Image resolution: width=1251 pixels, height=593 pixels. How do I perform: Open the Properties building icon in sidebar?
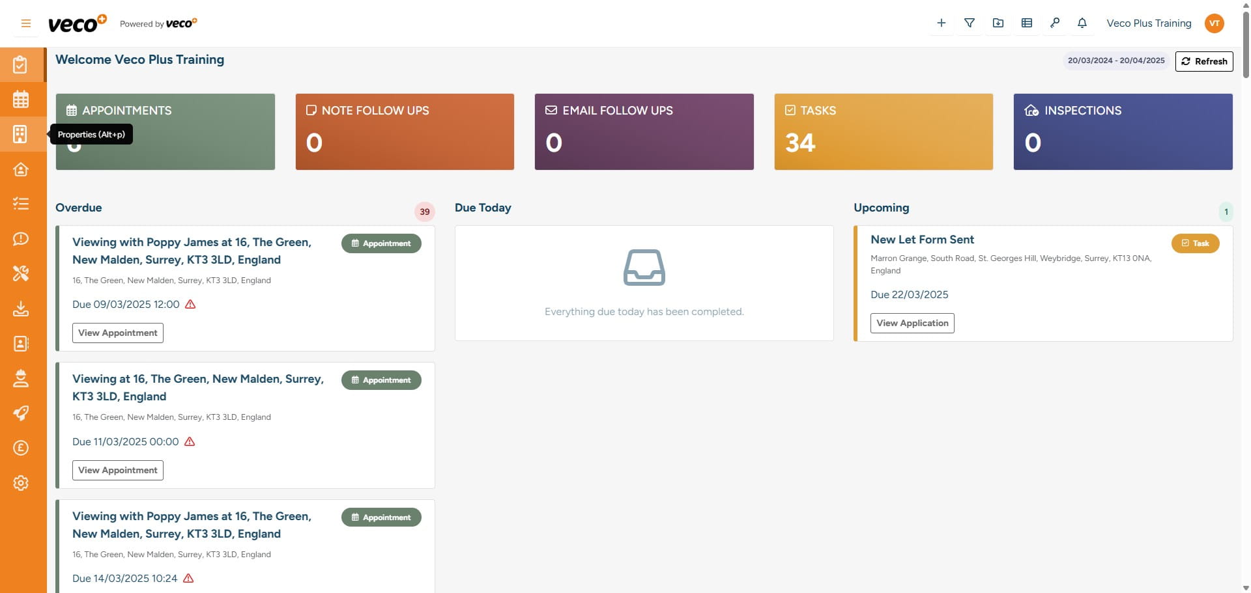[21, 134]
